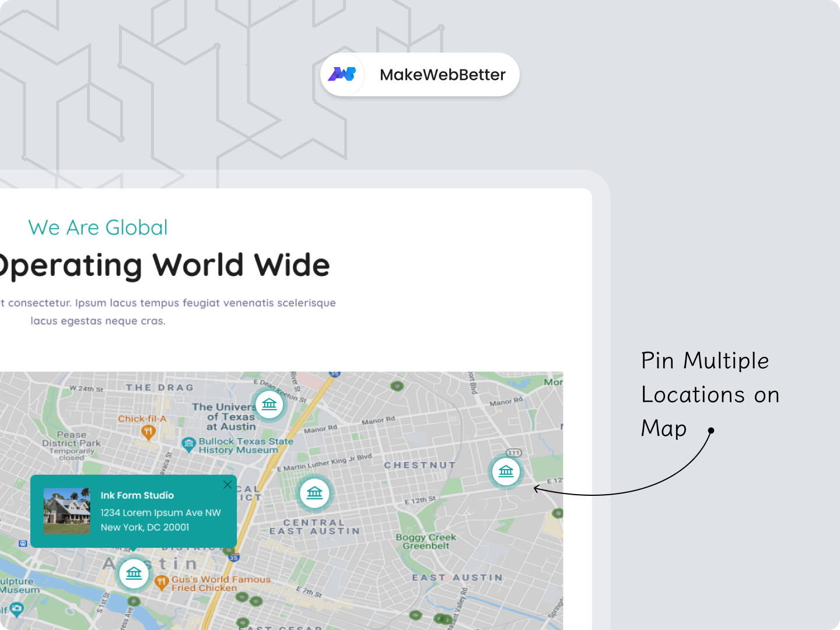Dismiss the Ink Form Studio info card
The width and height of the screenshot is (840, 630).
click(228, 485)
